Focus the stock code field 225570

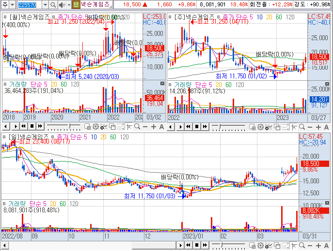tap(30, 4)
